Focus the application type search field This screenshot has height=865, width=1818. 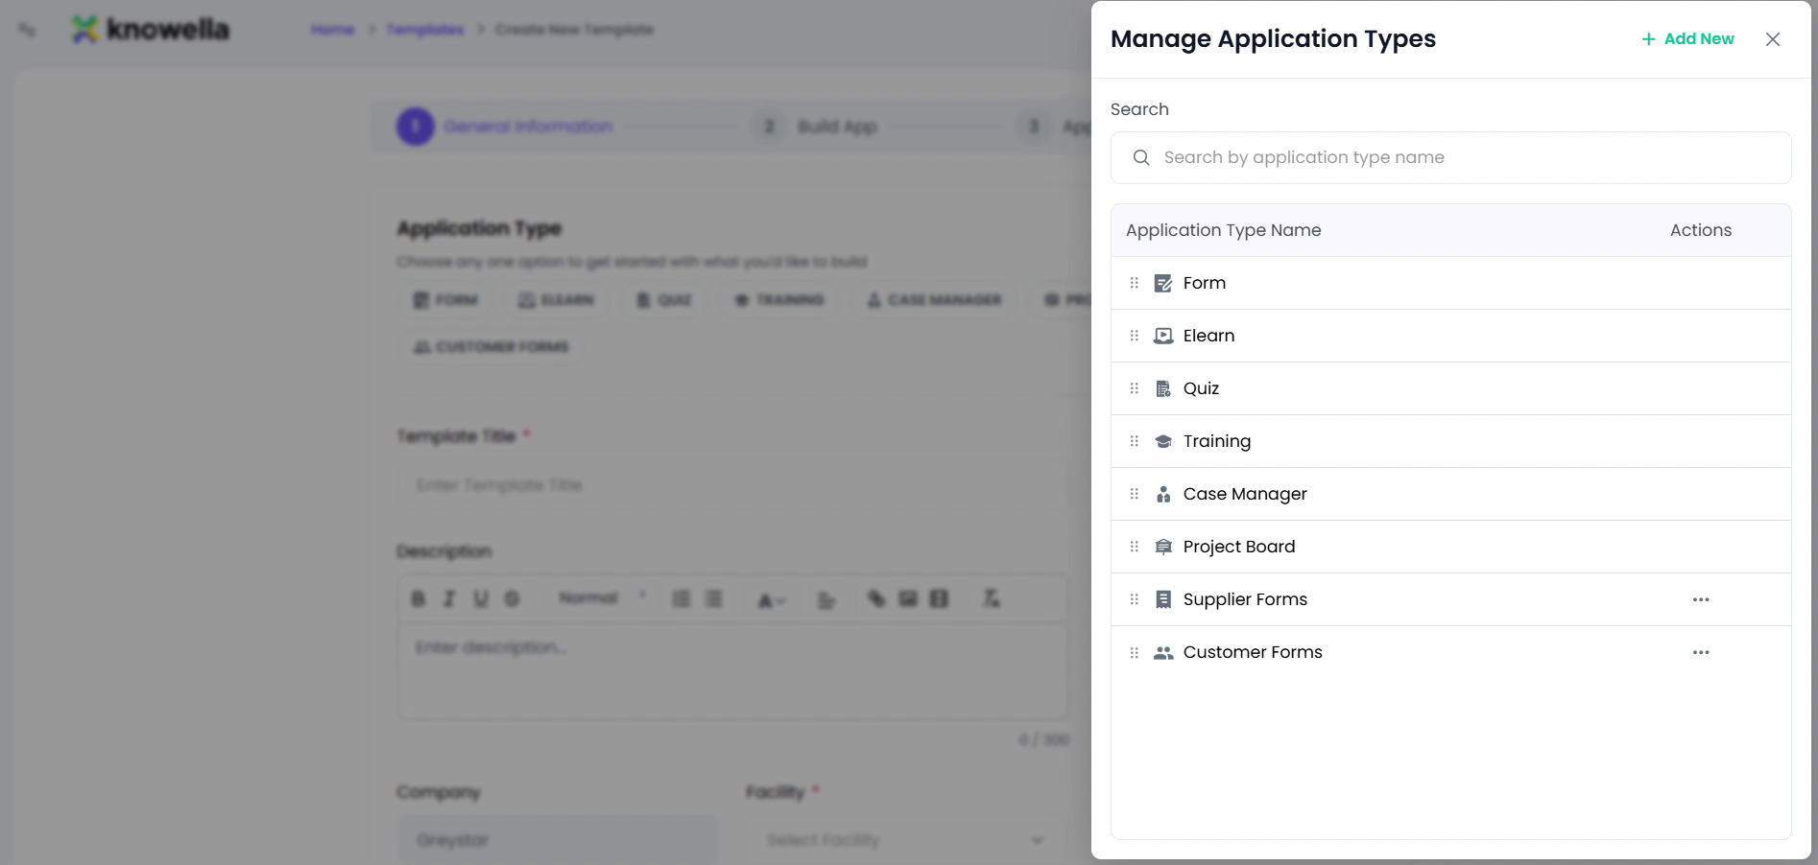click(1450, 157)
